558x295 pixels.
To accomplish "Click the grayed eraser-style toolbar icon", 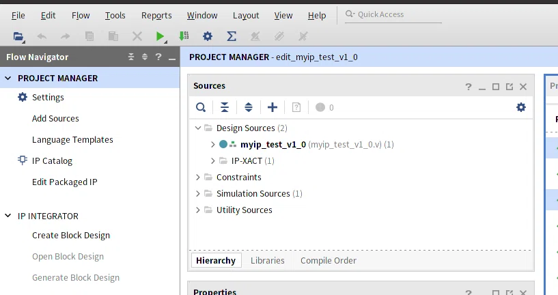I will pos(279,36).
